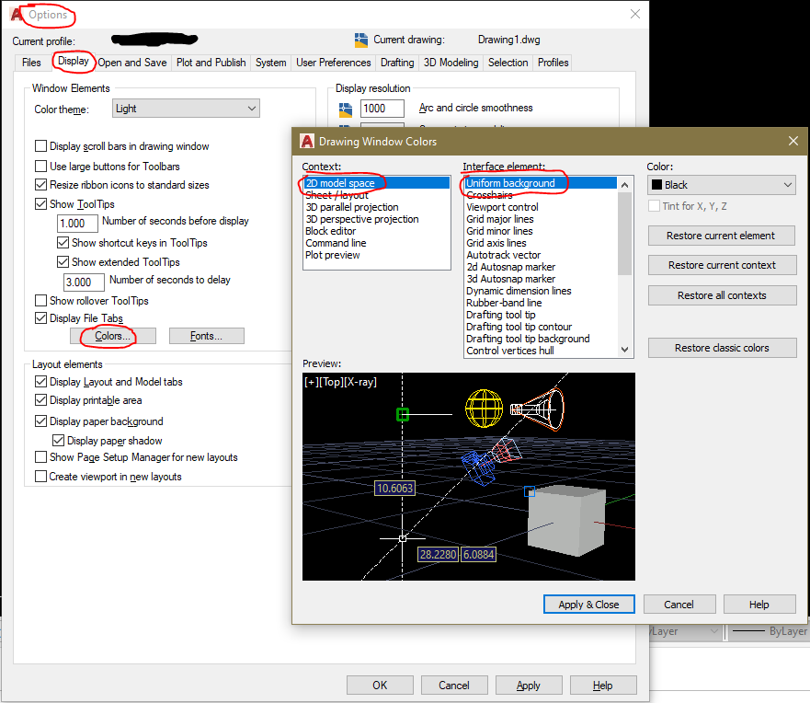The height and width of the screenshot is (703, 810).
Task: Click the AutoCAD logo in Drawing Window Colors title
Action: 307,141
